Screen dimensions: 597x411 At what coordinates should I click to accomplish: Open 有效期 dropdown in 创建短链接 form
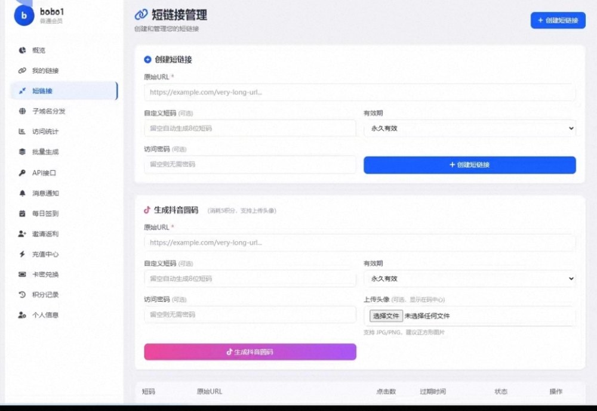point(469,128)
